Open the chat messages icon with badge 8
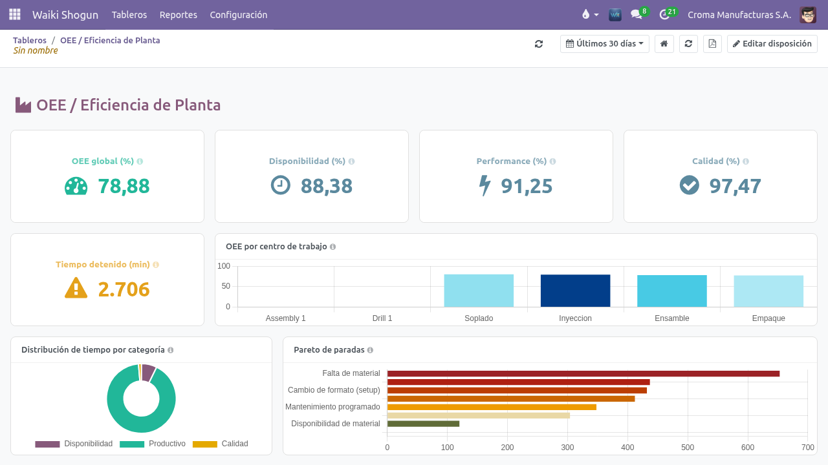The image size is (828, 465). pos(638,14)
